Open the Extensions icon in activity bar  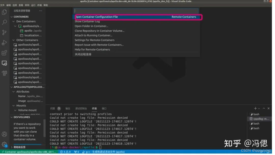pyautogui.click(x=4, y=53)
